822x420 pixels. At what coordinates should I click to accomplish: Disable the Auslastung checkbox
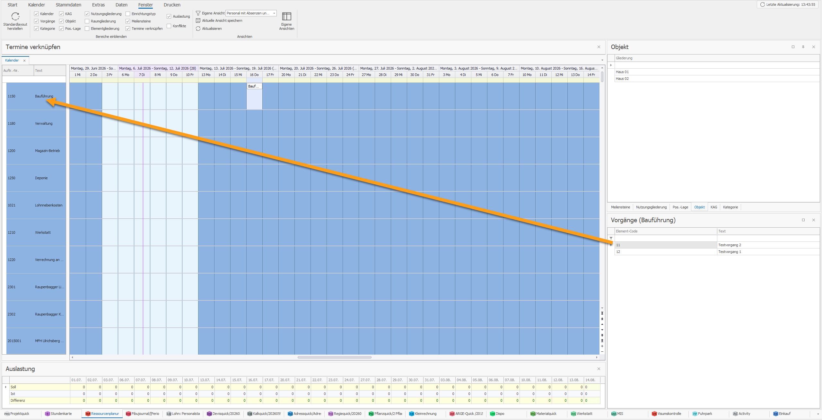tap(169, 16)
